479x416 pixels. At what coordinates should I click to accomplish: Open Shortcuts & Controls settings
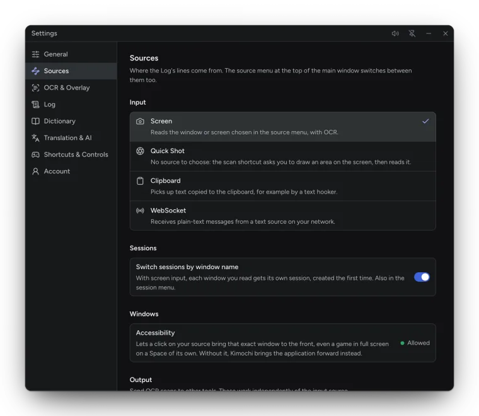[x=71, y=154]
